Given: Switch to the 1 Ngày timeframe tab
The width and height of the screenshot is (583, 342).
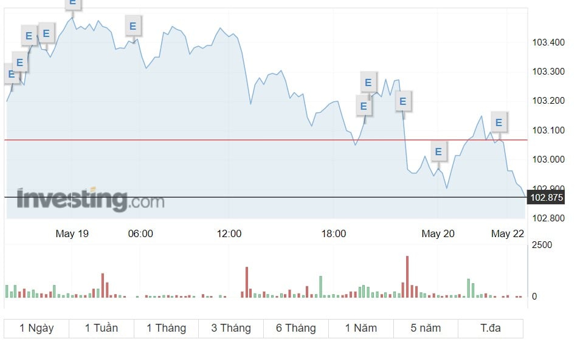Looking at the screenshot, I should pyautogui.click(x=36, y=328).
